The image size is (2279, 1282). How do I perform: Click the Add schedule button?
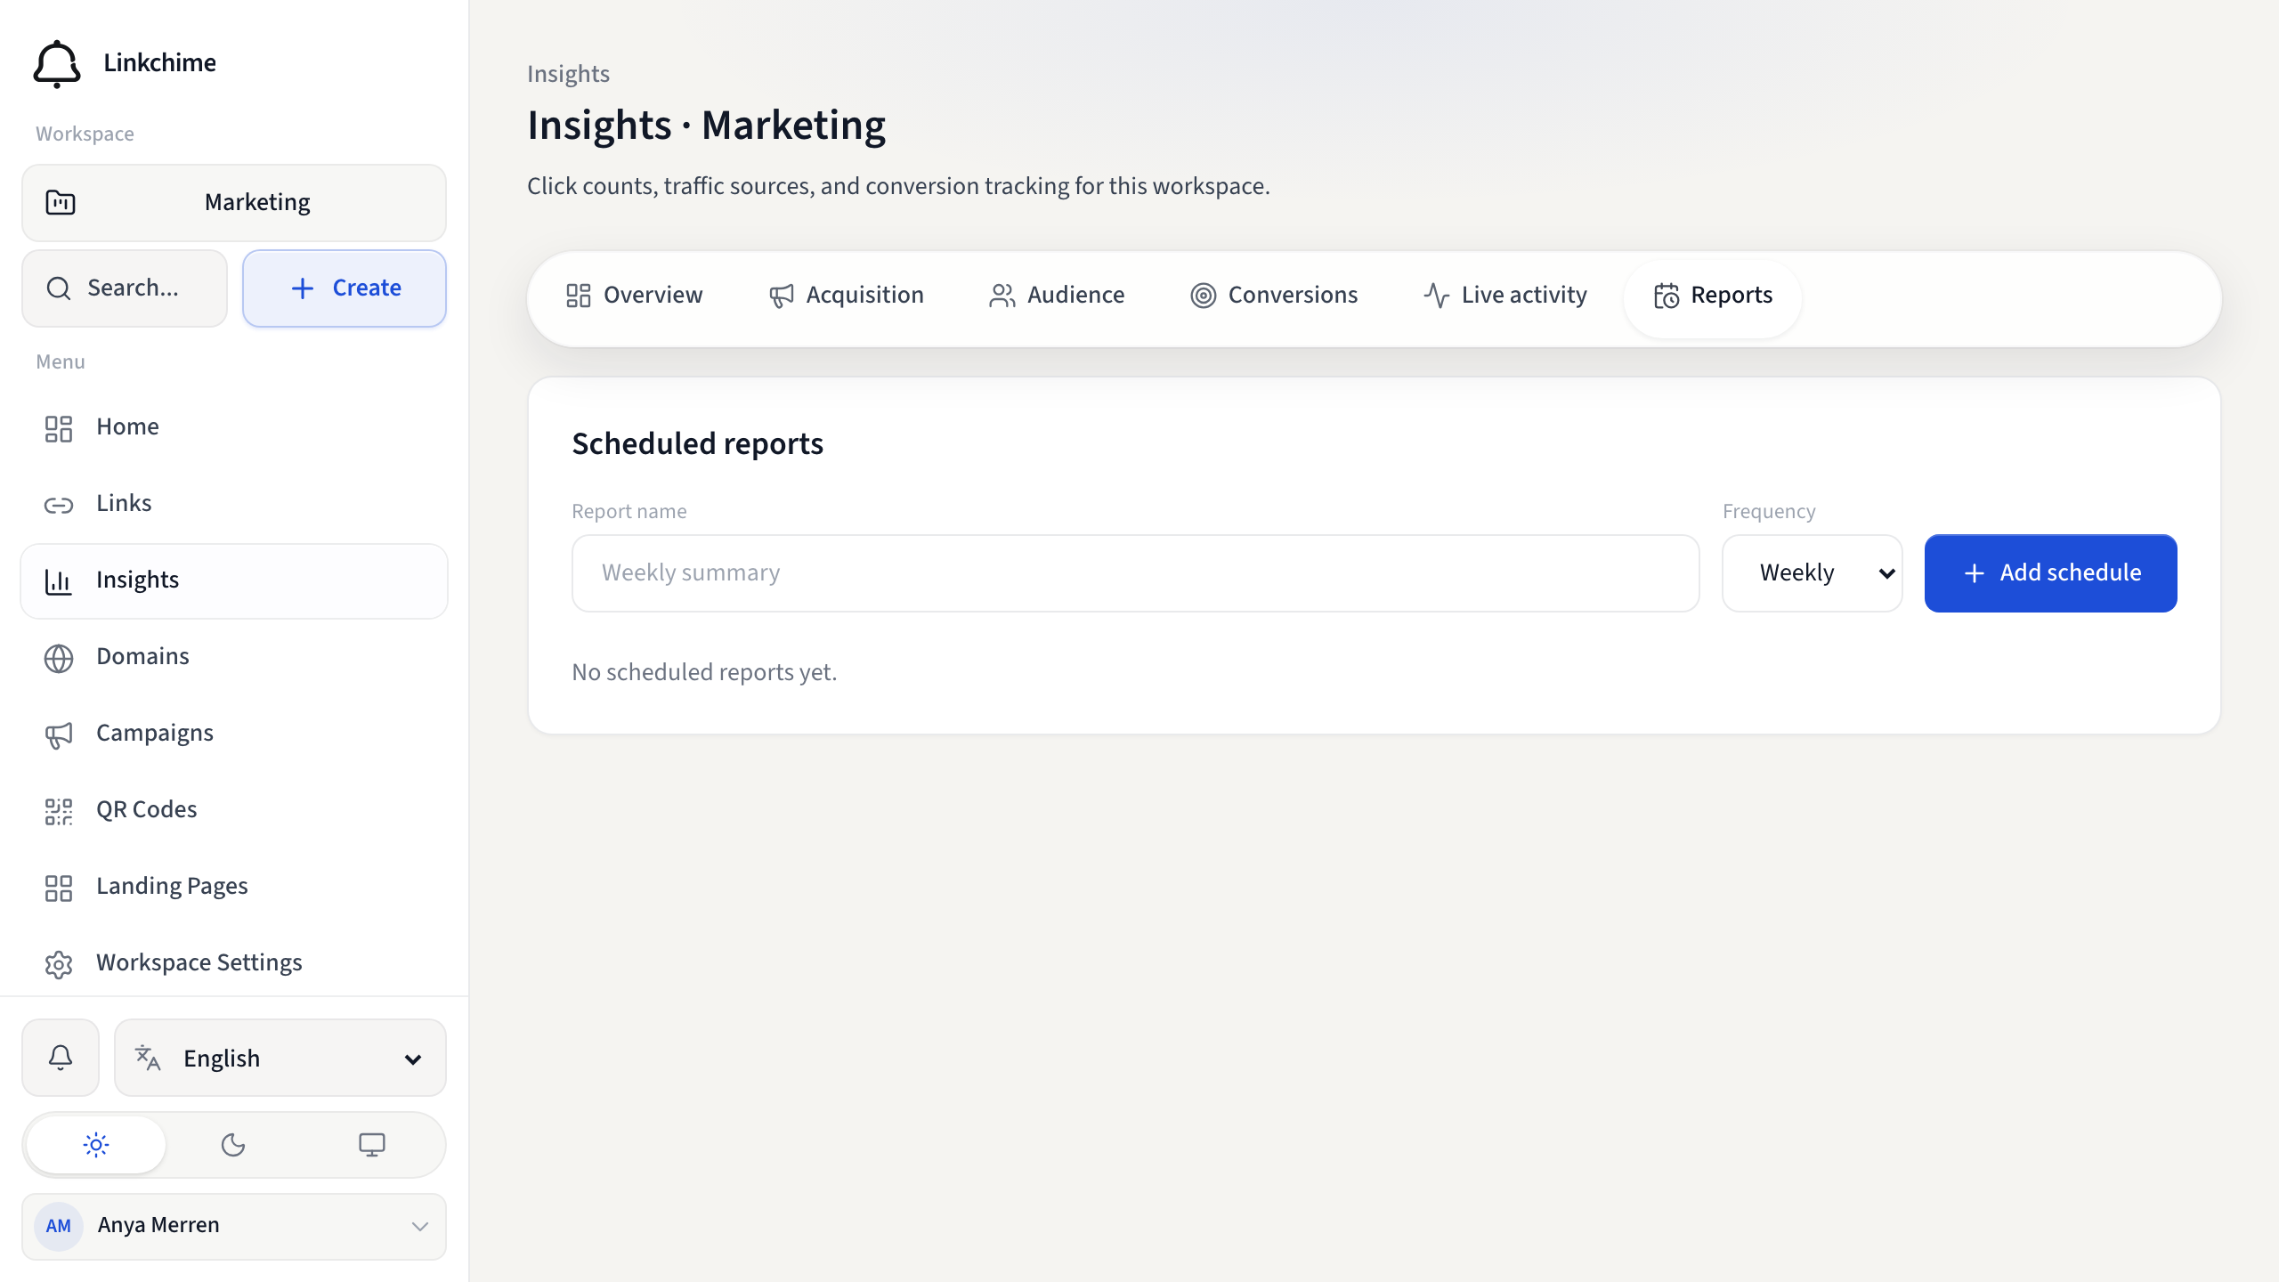[2051, 573]
